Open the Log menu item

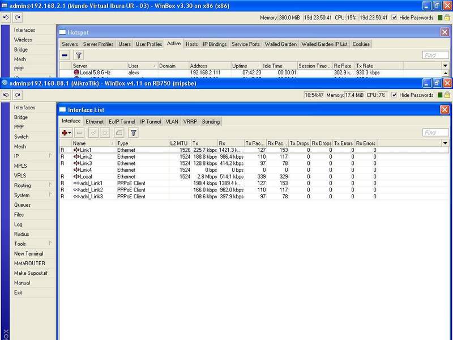tap(18, 224)
